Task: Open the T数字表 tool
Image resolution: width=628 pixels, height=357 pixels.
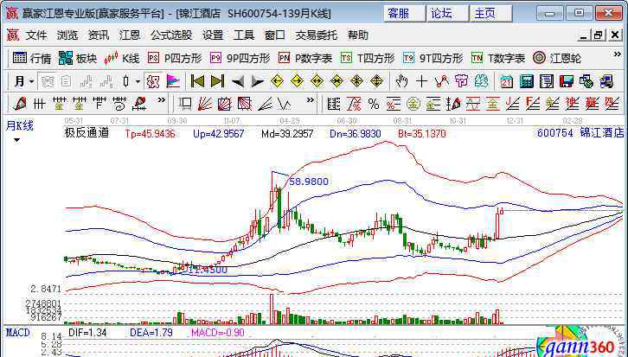Action: (498, 59)
